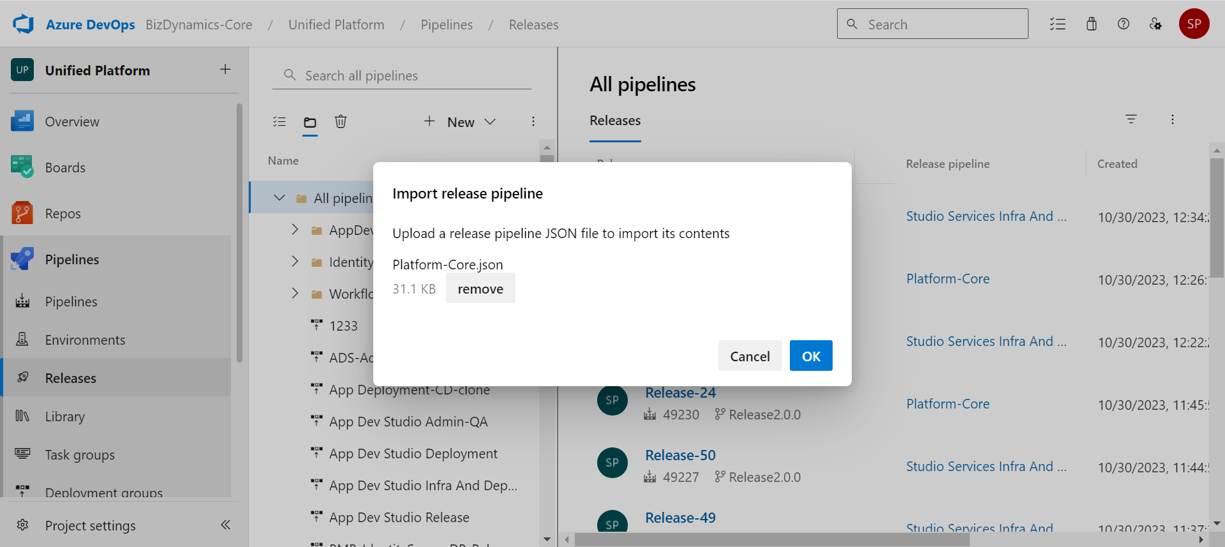Image resolution: width=1225 pixels, height=547 pixels.
Task: Click the filter icon above releases table
Action: coord(1131,119)
